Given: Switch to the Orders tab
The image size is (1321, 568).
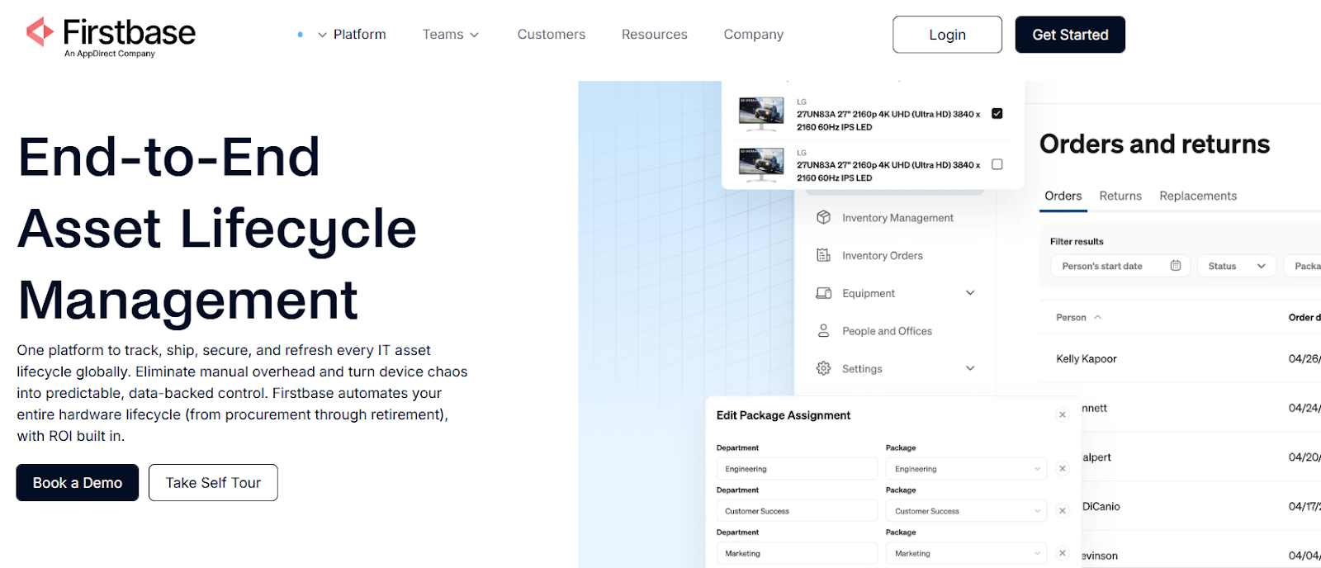Looking at the screenshot, I should click(1063, 196).
